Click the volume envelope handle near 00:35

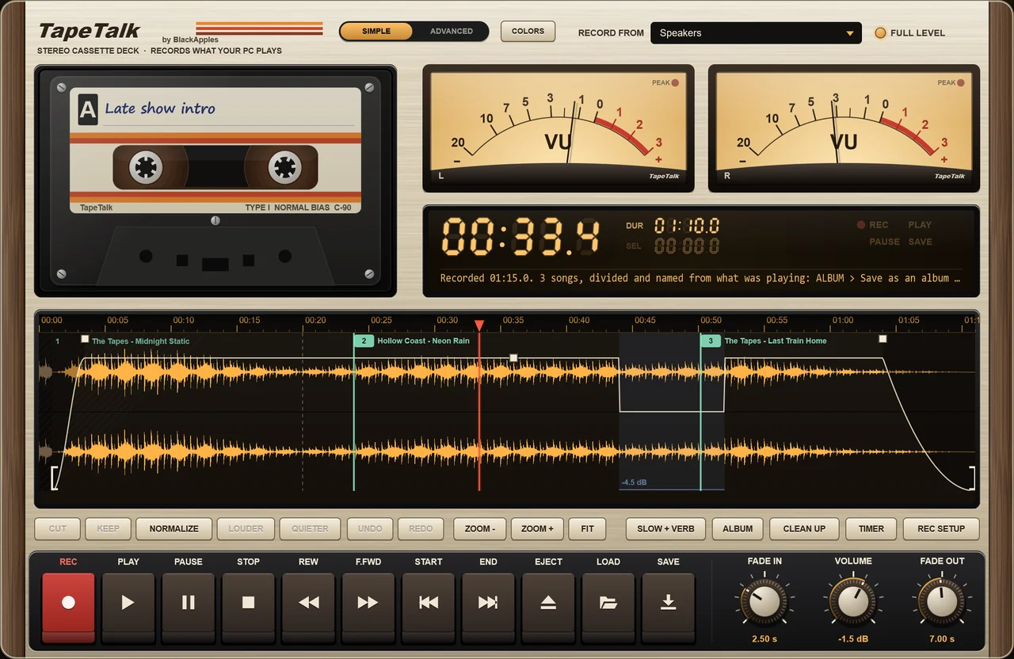click(x=513, y=358)
